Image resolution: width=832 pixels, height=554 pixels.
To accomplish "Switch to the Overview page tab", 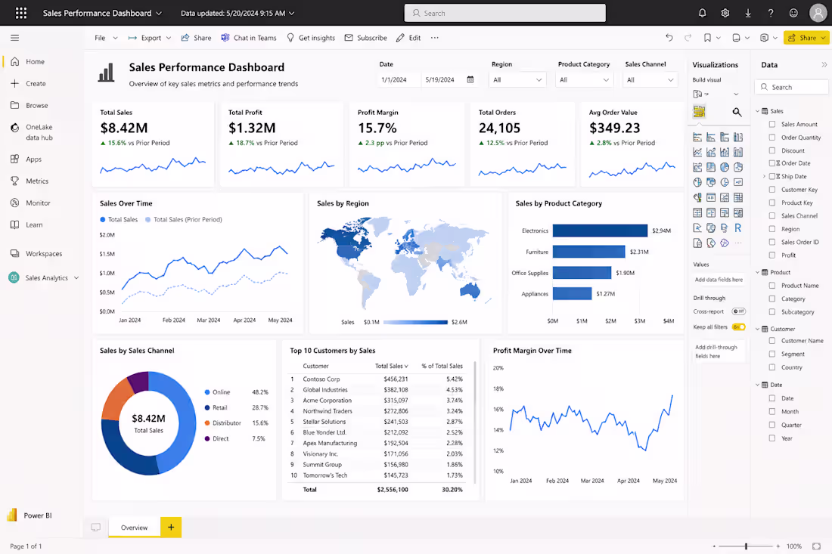I will pos(134,528).
